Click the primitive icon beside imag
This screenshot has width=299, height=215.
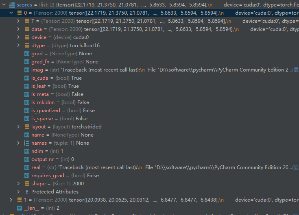pos(27,70)
